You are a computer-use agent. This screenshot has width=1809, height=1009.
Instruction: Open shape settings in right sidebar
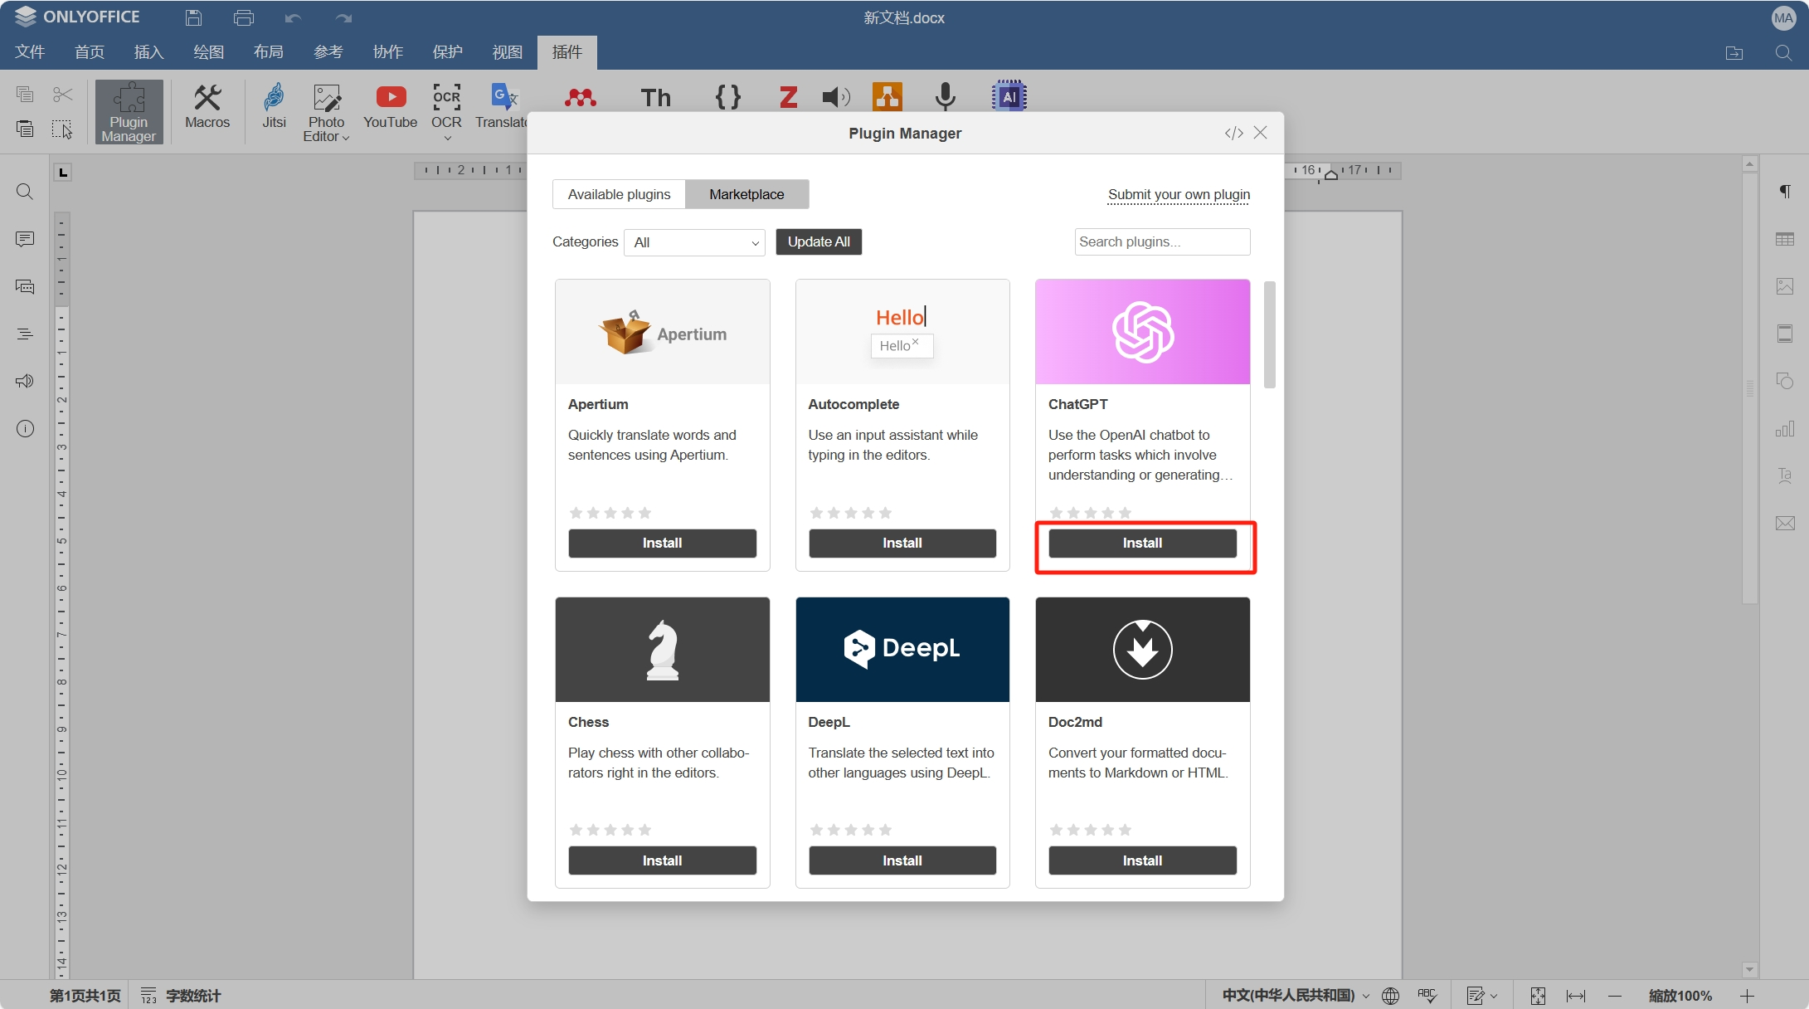click(1785, 381)
